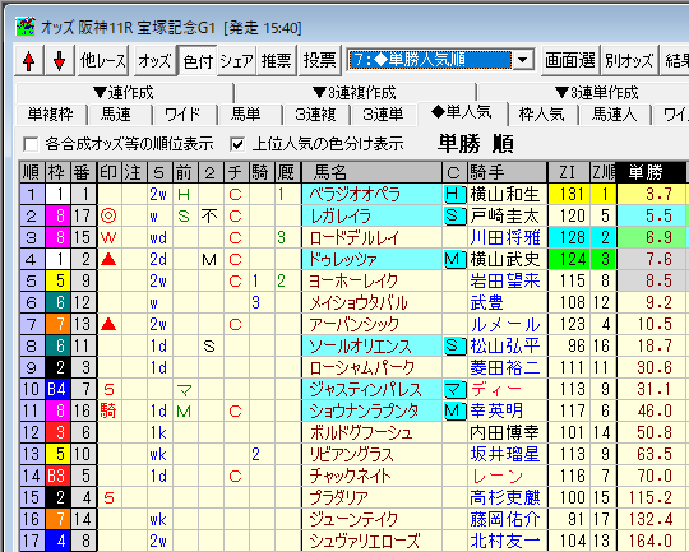The image size is (689, 552).
Task: Click the 推票 toolbar button
Action: [276, 60]
